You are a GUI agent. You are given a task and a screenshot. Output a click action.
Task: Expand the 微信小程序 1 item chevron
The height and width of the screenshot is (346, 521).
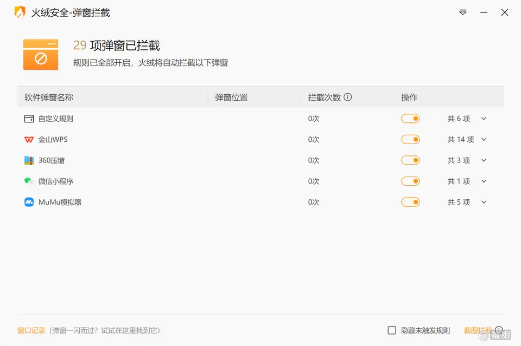point(484,181)
